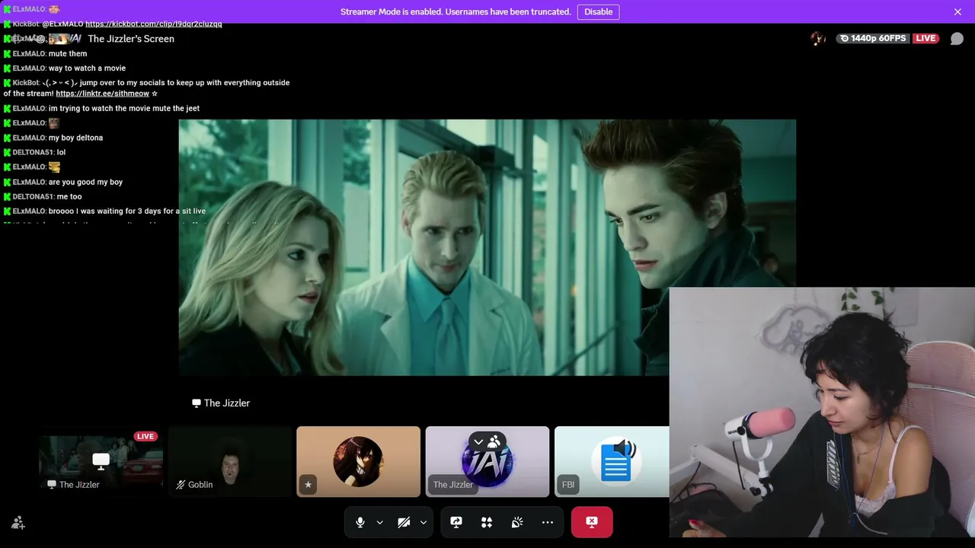Click the viewer avatar beside the quality badge
This screenshot has height=548, width=975.
pos(817,39)
